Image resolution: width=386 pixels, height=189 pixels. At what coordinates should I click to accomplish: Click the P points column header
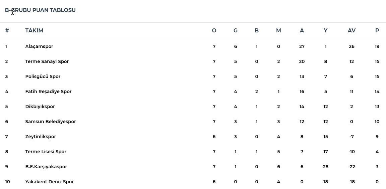pos(377,30)
